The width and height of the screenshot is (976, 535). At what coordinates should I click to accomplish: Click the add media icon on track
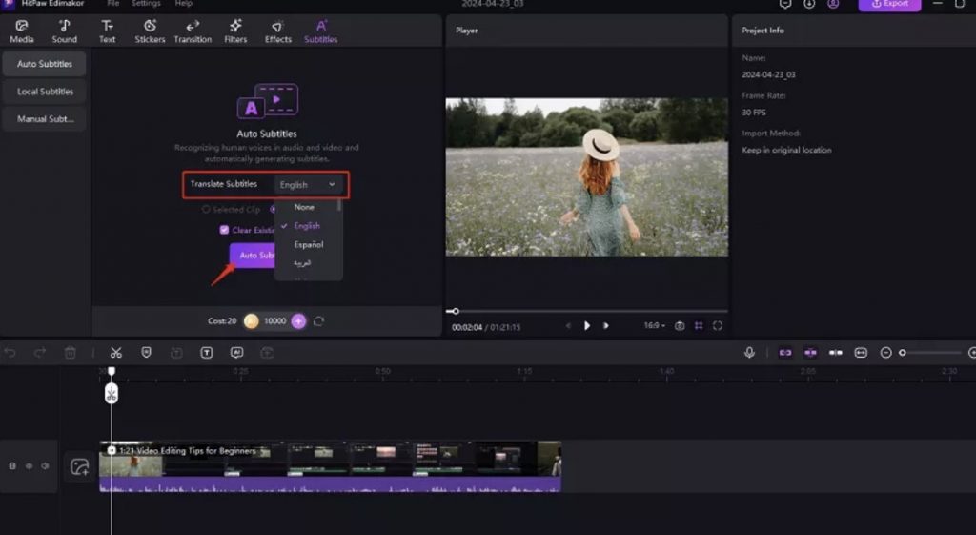(x=80, y=466)
